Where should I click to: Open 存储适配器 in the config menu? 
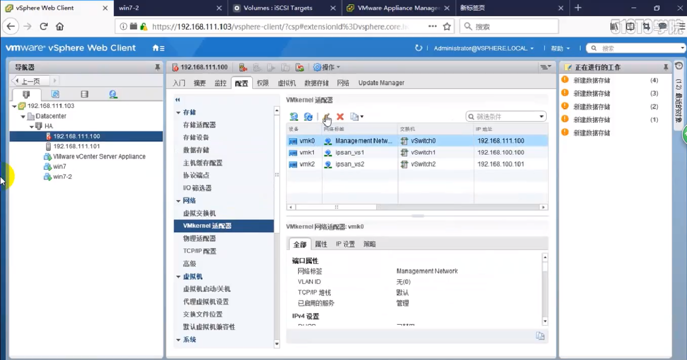click(x=199, y=125)
